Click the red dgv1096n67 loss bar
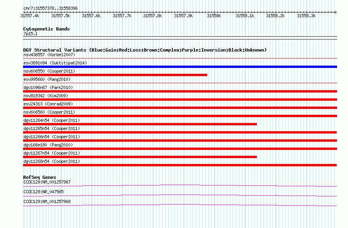The width and height of the screenshot is (348, 228). tap(180, 91)
